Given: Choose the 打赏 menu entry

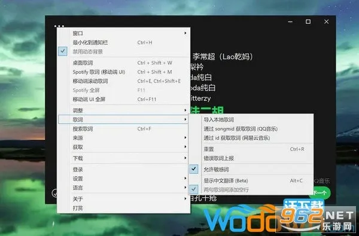Looking at the screenshot, I should coord(124,208).
